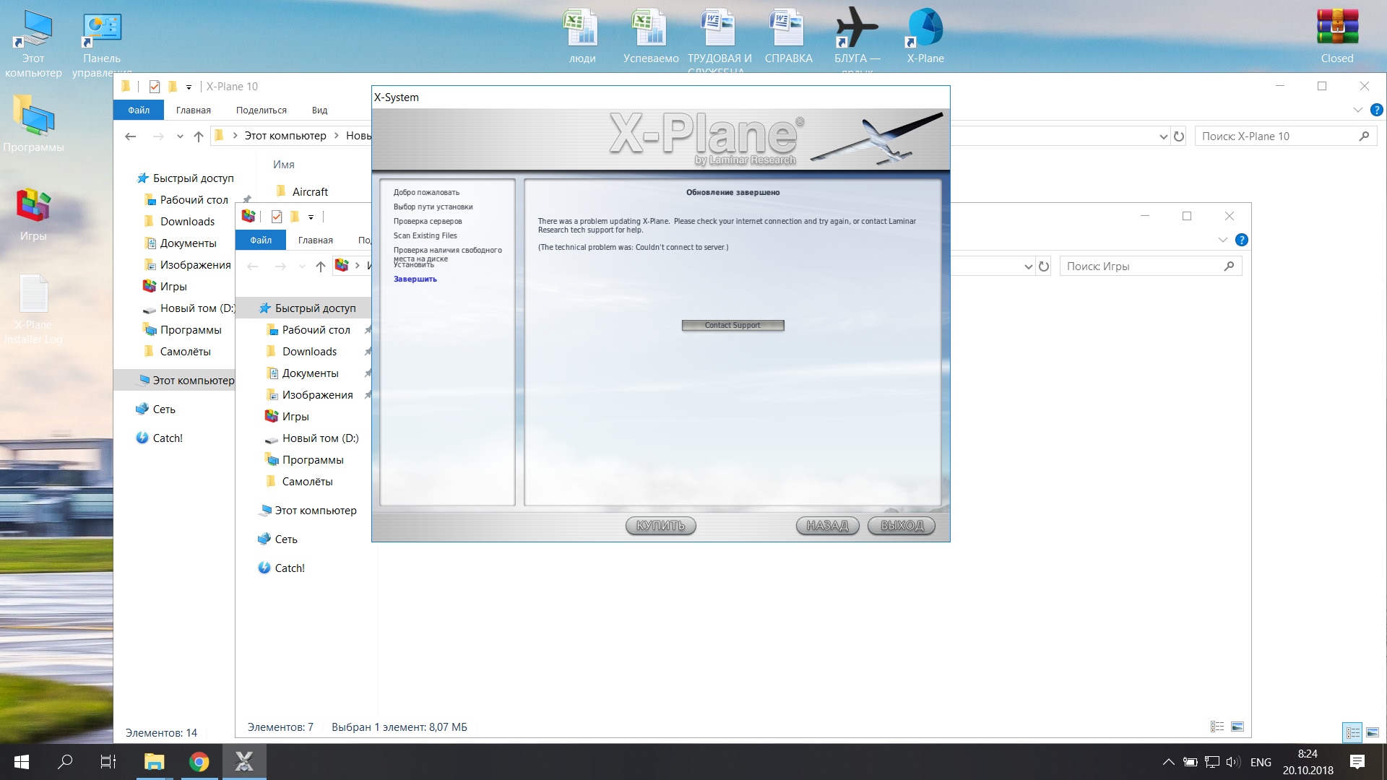Refresh the X-Plane 10 folder view

coord(1179,136)
